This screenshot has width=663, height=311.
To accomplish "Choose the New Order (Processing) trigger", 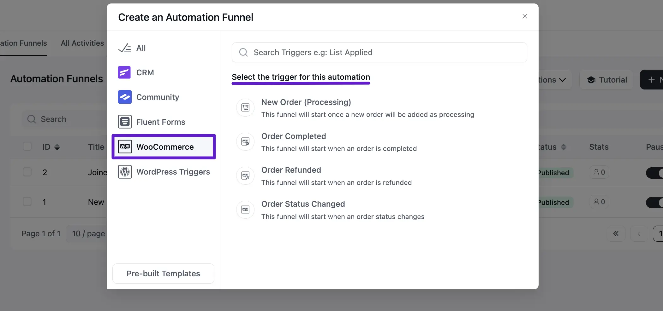I will pos(379,108).
